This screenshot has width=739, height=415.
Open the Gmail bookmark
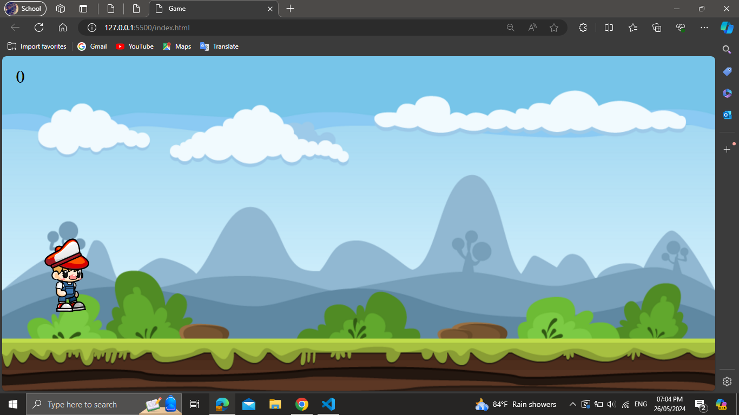tap(93, 46)
